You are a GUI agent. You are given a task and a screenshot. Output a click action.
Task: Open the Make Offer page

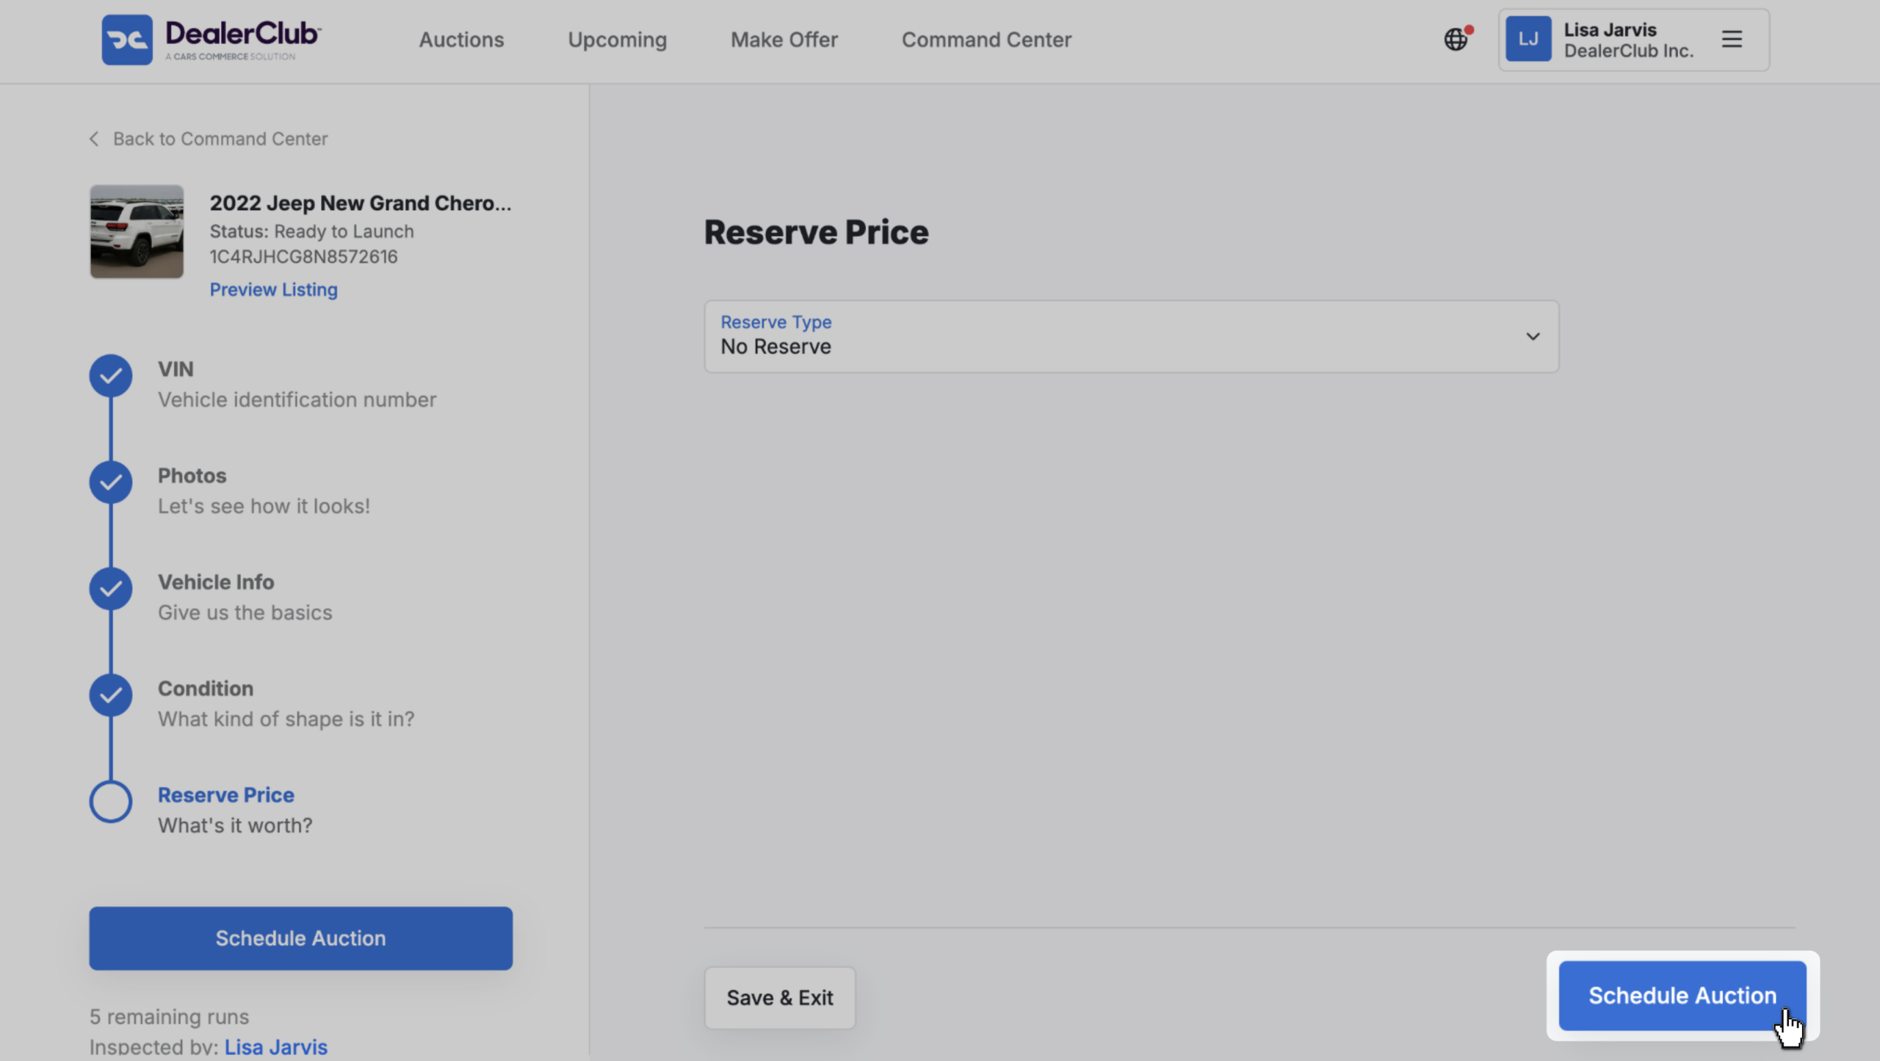click(784, 40)
